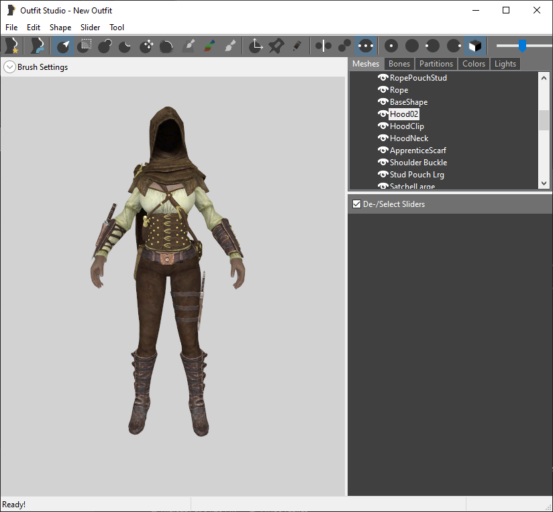The height and width of the screenshot is (512, 553).
Task: Select the pencil vertex edit tool
Action: coord(297,46)
